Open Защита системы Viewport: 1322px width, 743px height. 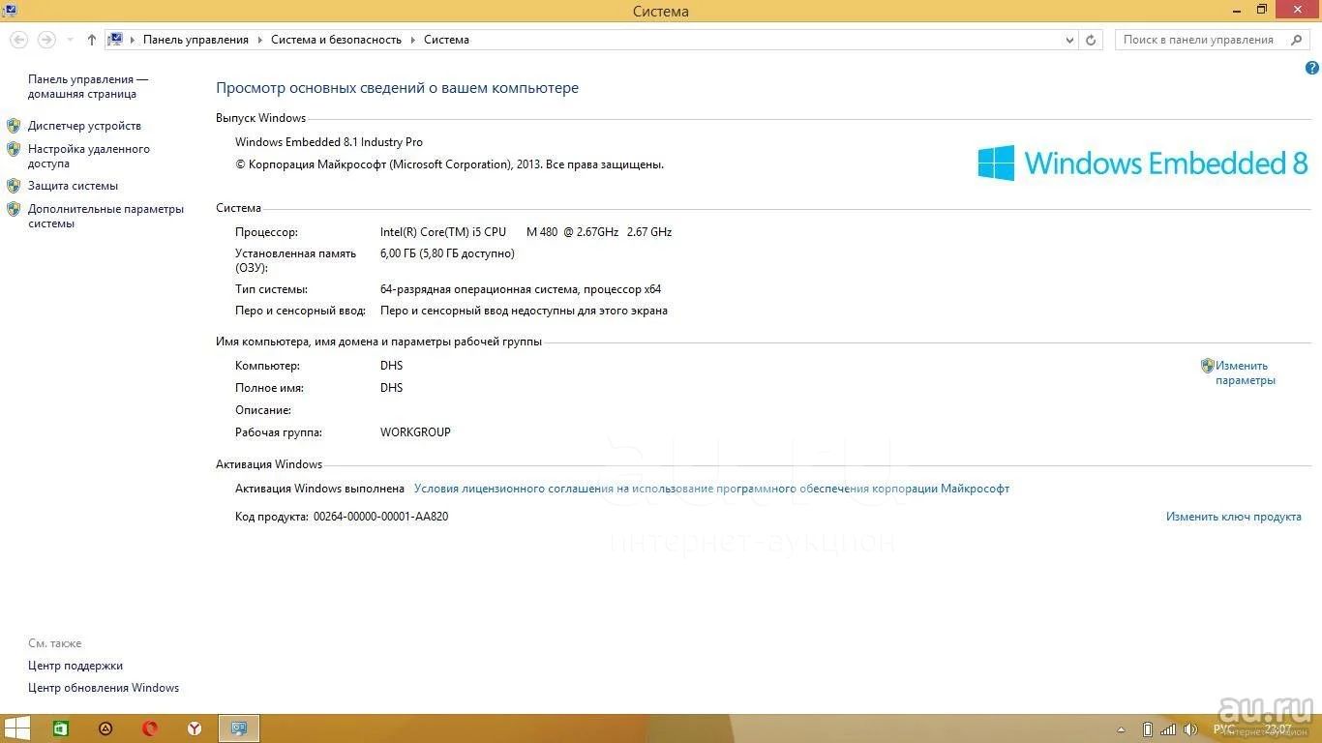(73, 186)
